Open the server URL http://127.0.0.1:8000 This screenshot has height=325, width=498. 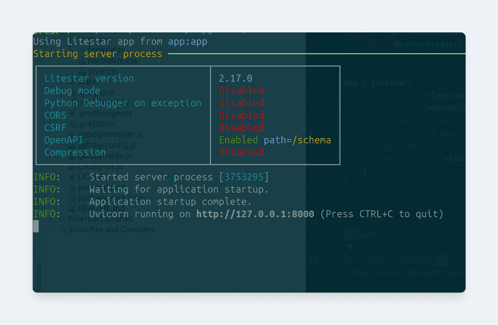click(x=255, y=214)
